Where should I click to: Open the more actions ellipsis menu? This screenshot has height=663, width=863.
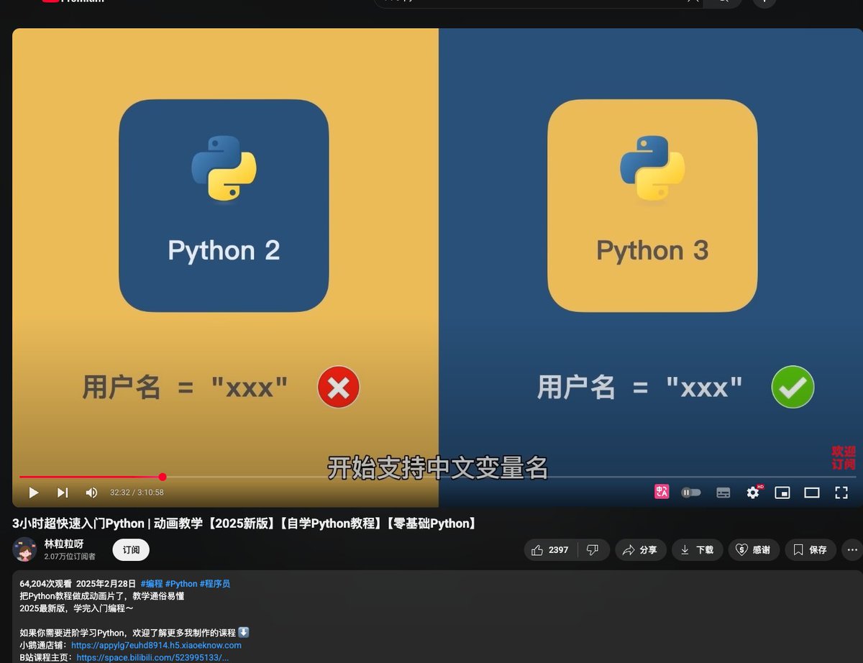pos(852,550)
